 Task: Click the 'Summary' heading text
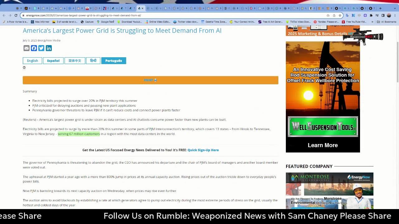point(30,91)
